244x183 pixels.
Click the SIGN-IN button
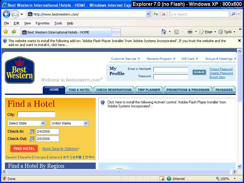pos(199,72)
